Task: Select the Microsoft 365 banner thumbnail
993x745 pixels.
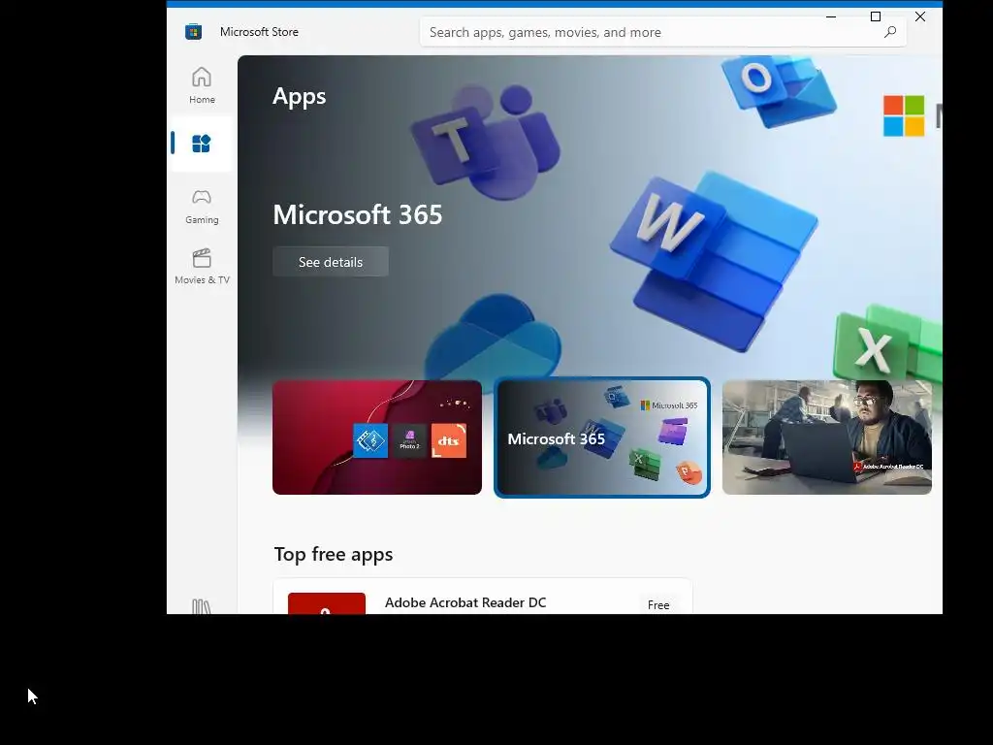Action: (601, 437)
